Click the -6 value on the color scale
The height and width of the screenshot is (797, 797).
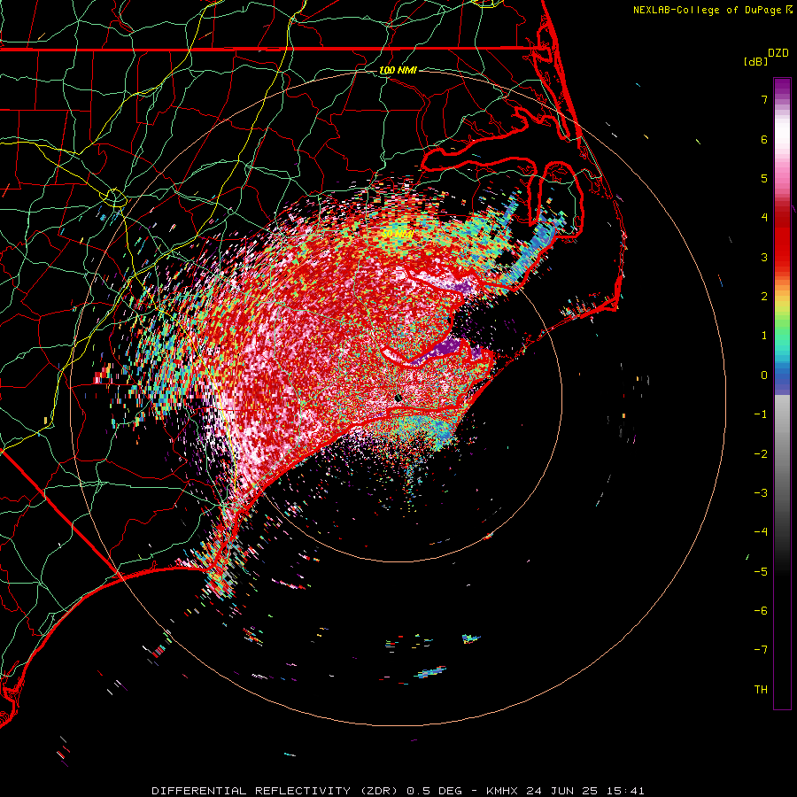click(761, 611)
